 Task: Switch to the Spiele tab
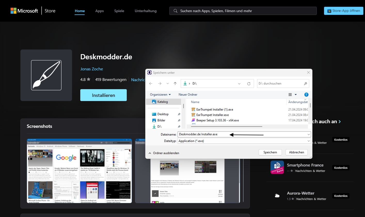[x=119, y=11]
